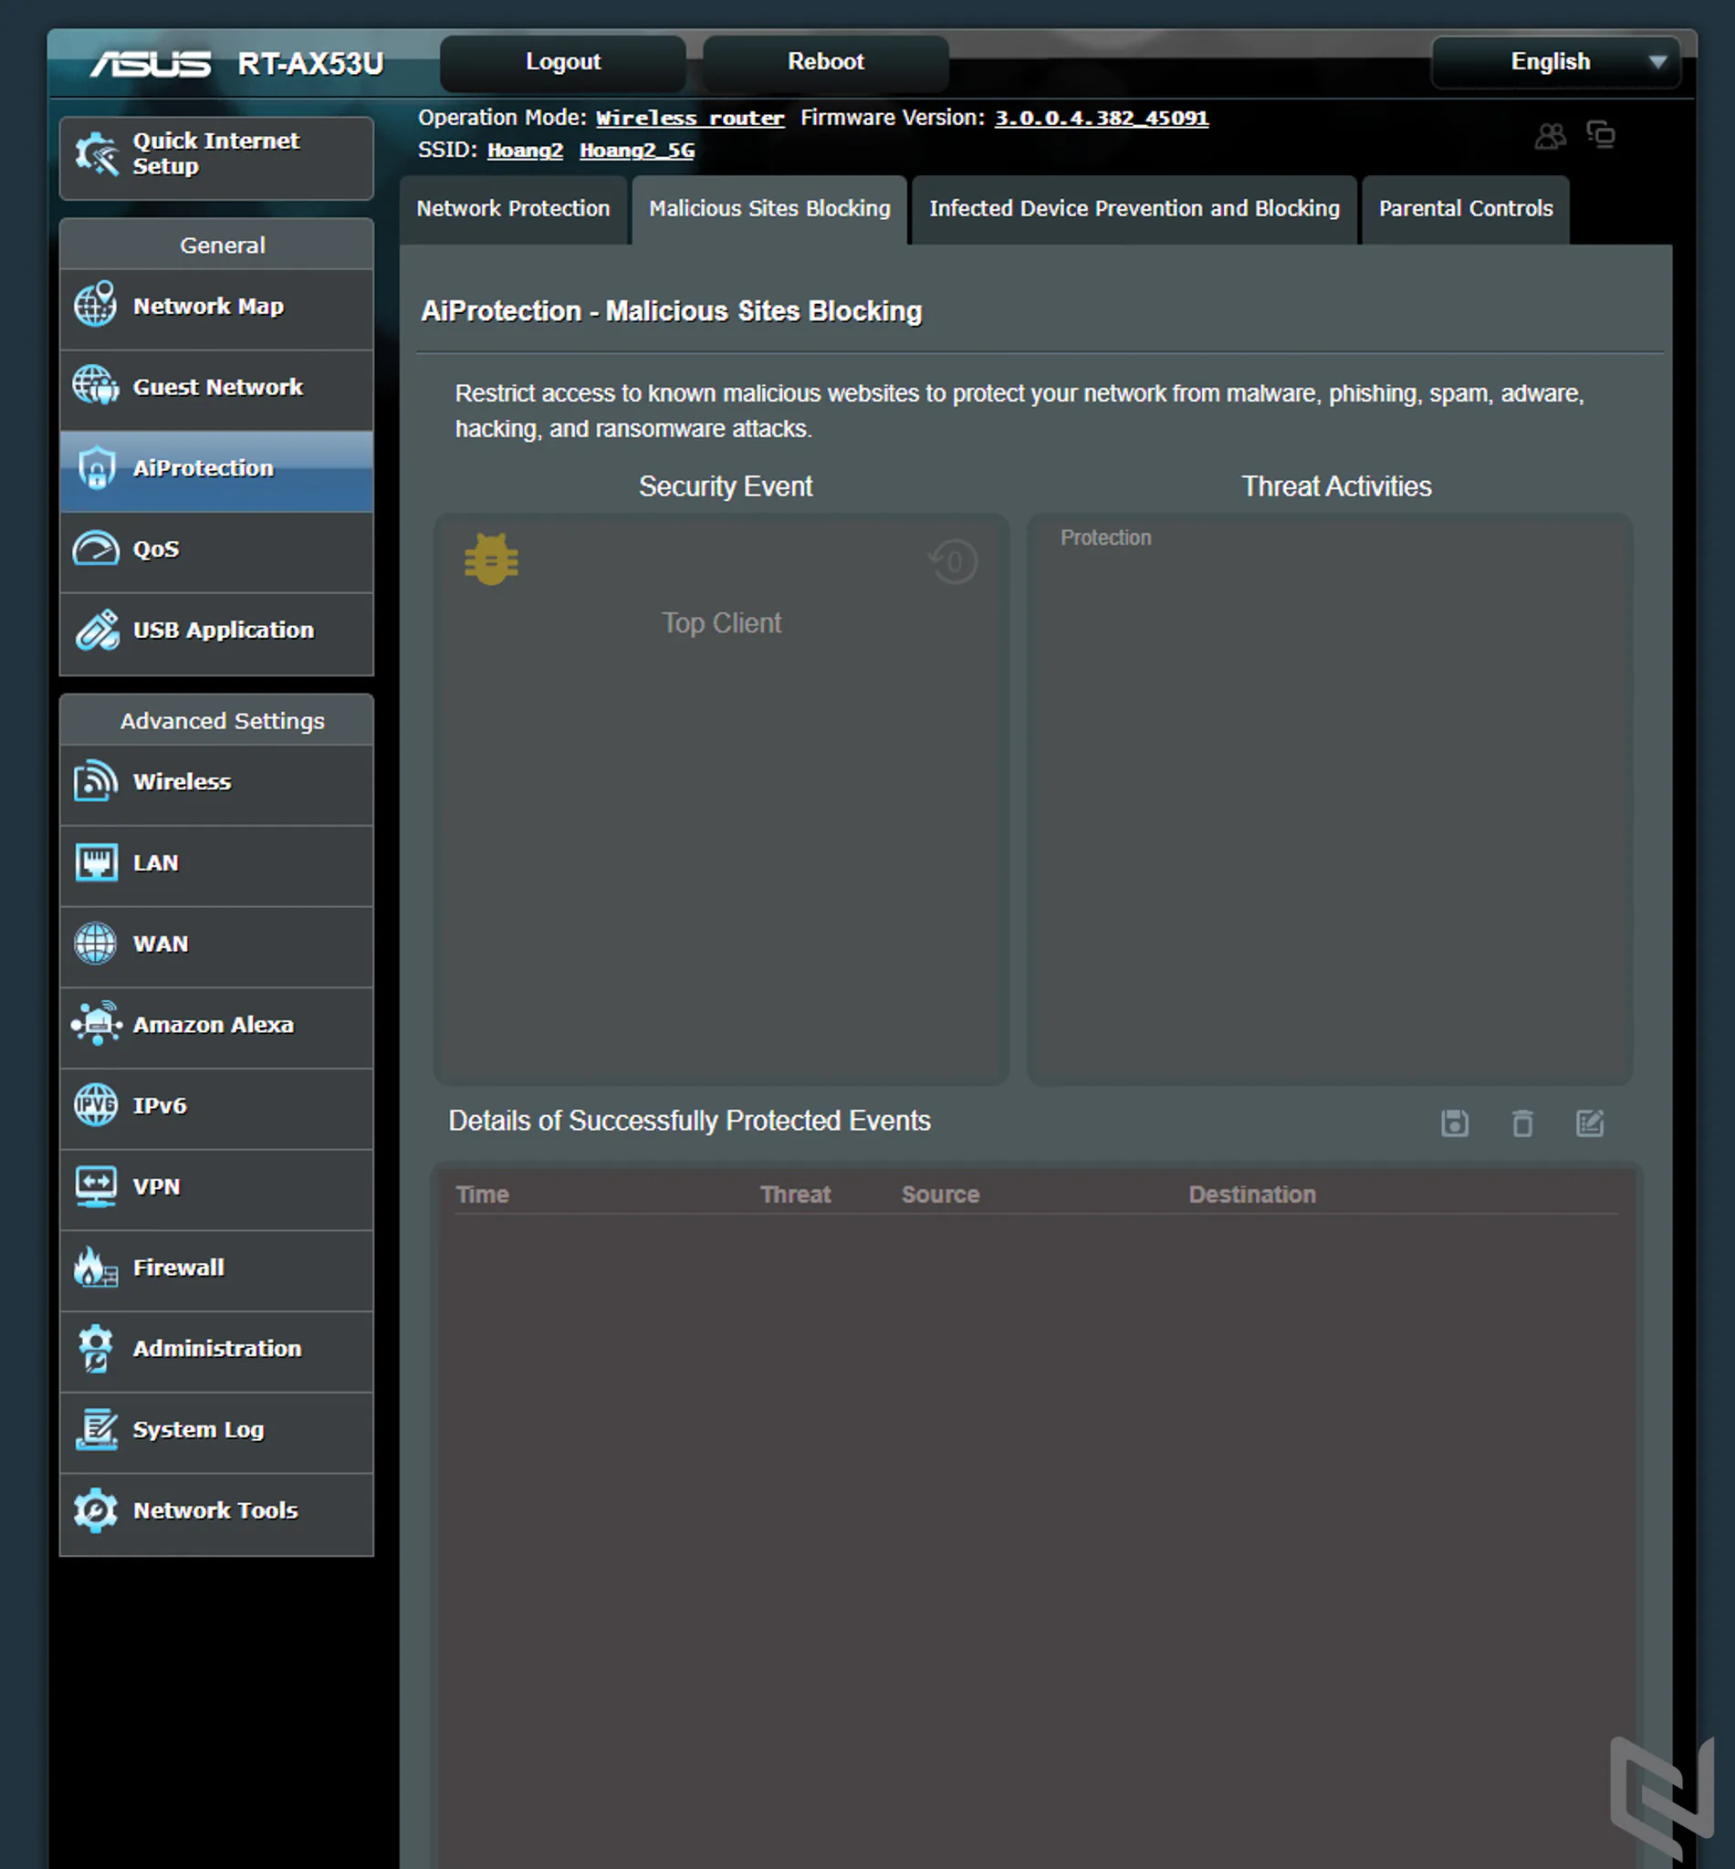Image resolution: width=1735 pixels, height=1869 pixels.
Task: Click the Time column header
Action: coord(483,1194)
